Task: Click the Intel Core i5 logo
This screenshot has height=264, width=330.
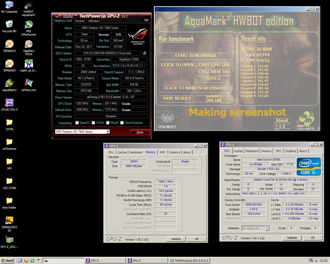Action: (x=308, y=167)
